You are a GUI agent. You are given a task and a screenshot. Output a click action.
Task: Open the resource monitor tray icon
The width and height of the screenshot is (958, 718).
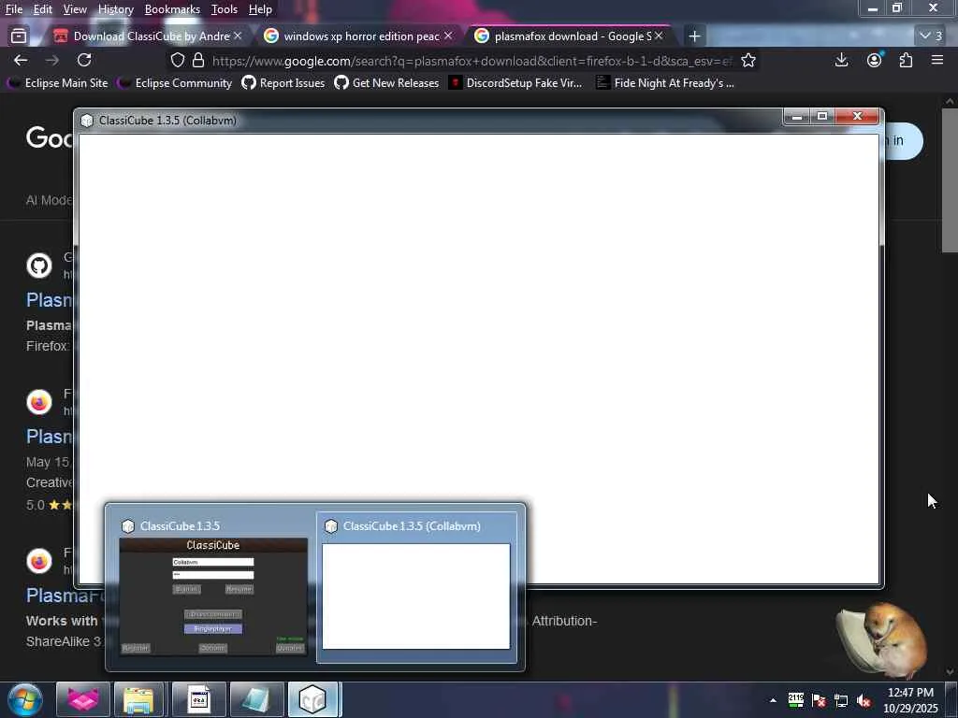(795, 700)
